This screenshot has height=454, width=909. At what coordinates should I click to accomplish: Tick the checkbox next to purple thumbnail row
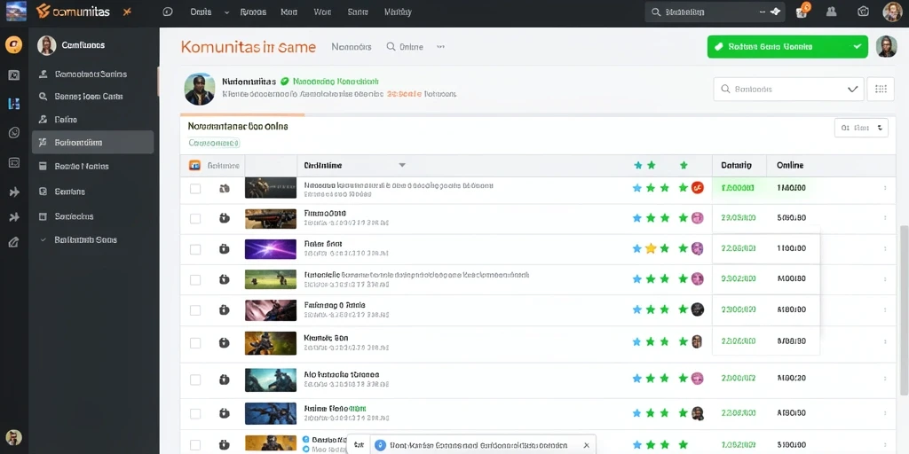tap(195, 249)
